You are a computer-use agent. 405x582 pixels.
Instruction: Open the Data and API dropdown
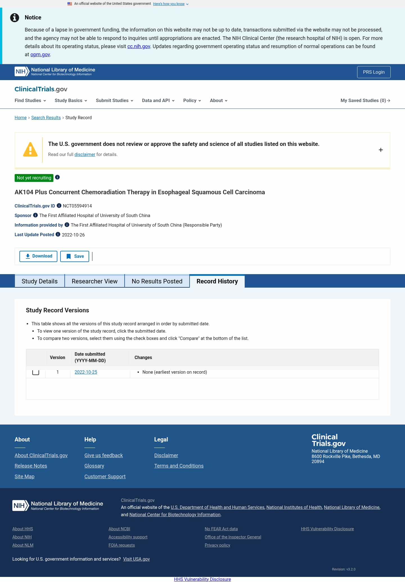click(158, 100)
